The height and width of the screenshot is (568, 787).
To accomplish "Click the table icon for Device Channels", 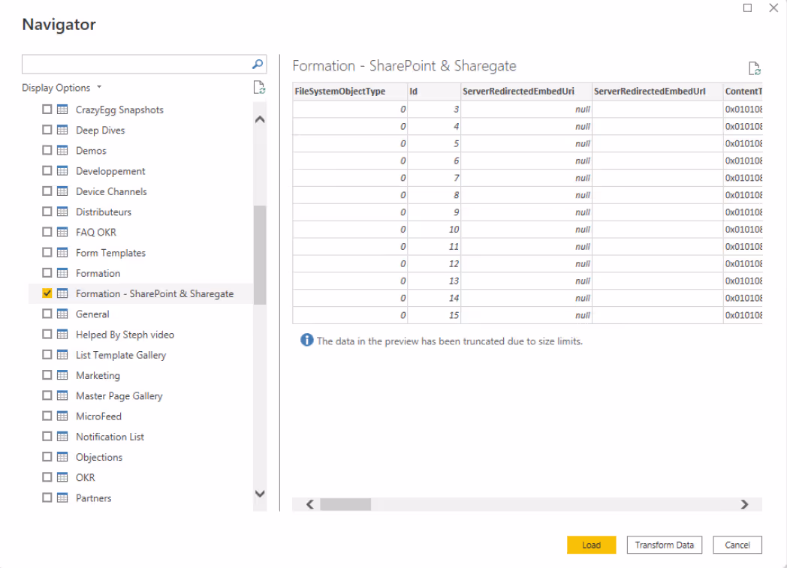I will point(62,191).
